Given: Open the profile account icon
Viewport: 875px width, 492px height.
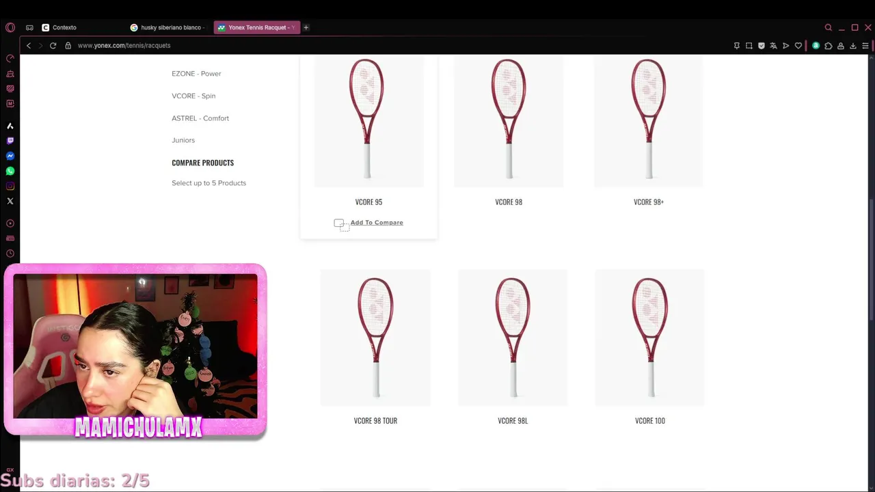Looking at the screenshot, I should point(841,46).
